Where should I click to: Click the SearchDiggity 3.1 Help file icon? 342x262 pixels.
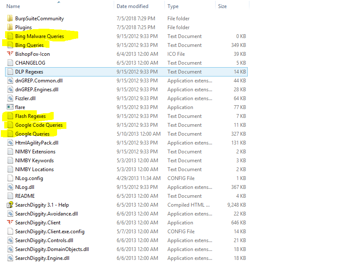(10, 205)
